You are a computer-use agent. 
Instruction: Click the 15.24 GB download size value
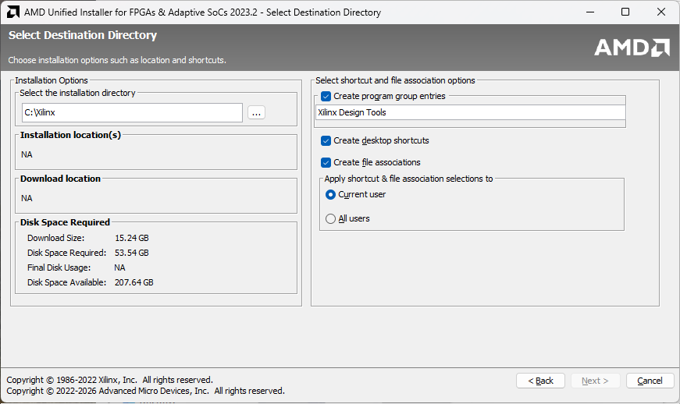coord(131,238)
